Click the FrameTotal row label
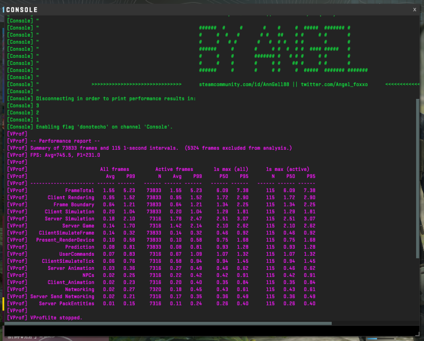The height and width of the screenshot is (341, 424). (79, 190)
